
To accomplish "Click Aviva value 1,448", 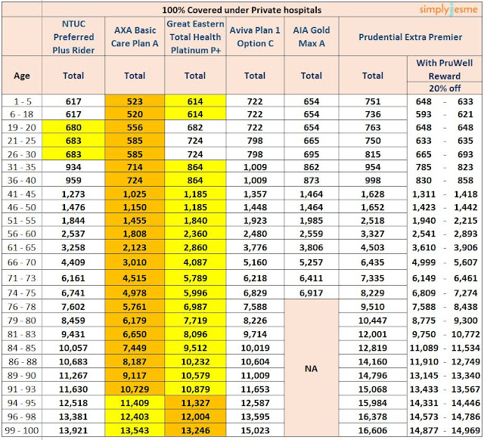I will coord(255,207).
